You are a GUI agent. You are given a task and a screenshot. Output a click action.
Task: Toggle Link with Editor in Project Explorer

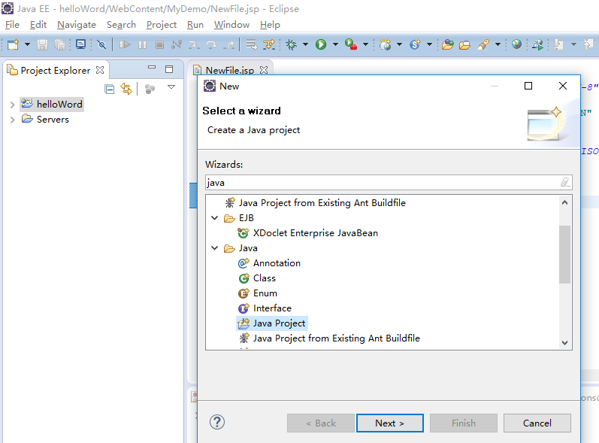(126, 89)
